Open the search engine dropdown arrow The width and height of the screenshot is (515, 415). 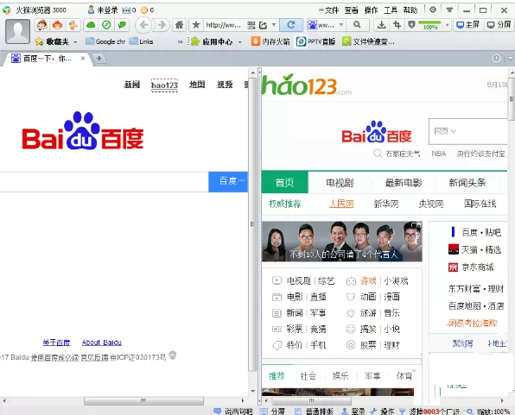341,25
